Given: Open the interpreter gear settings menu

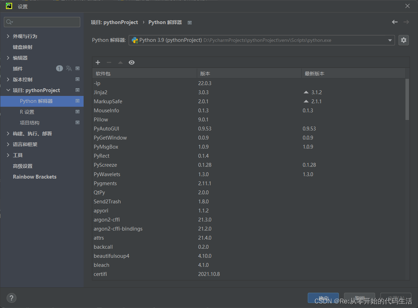Looking at the screenshot, I should 404,40.
